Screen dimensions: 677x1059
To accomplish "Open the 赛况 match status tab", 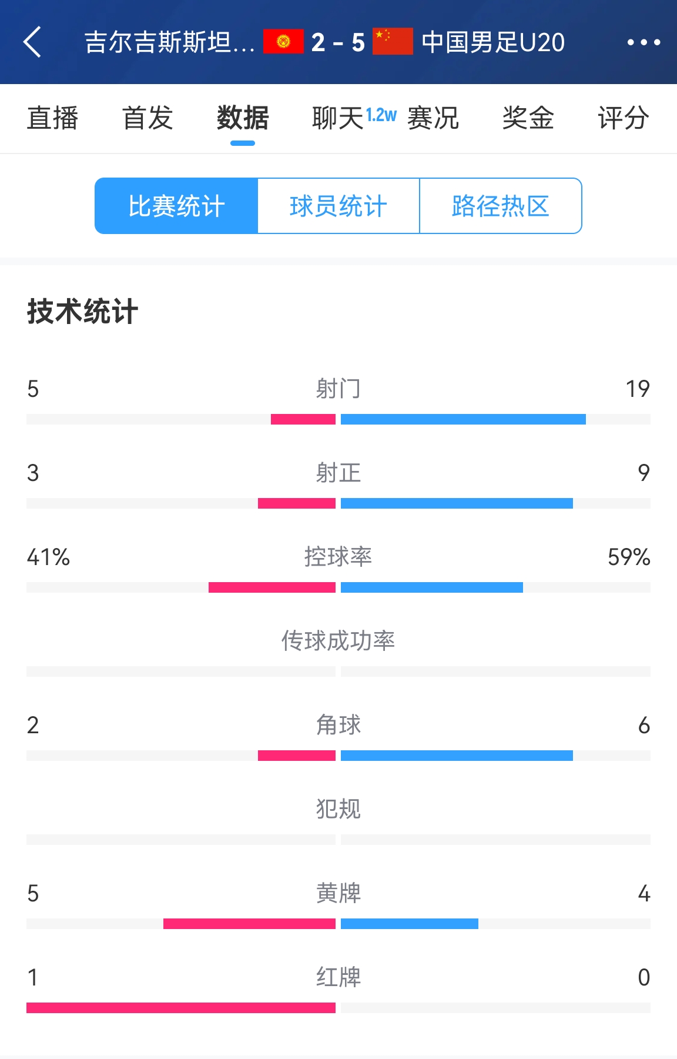I will click(x=433, y=119).
